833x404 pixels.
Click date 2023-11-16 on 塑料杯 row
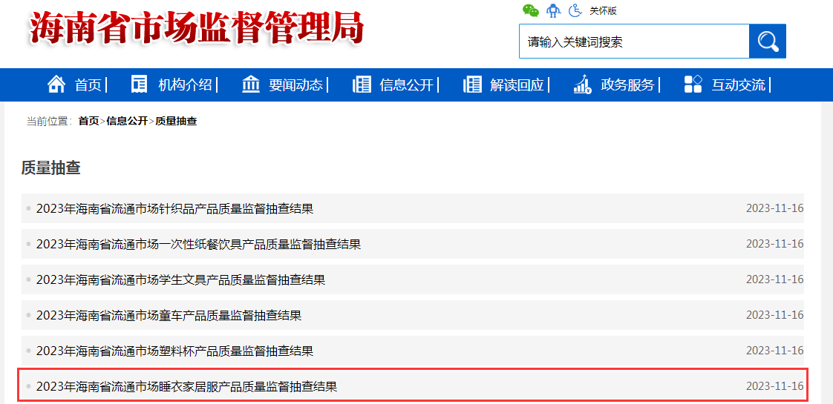coord(774,351)
